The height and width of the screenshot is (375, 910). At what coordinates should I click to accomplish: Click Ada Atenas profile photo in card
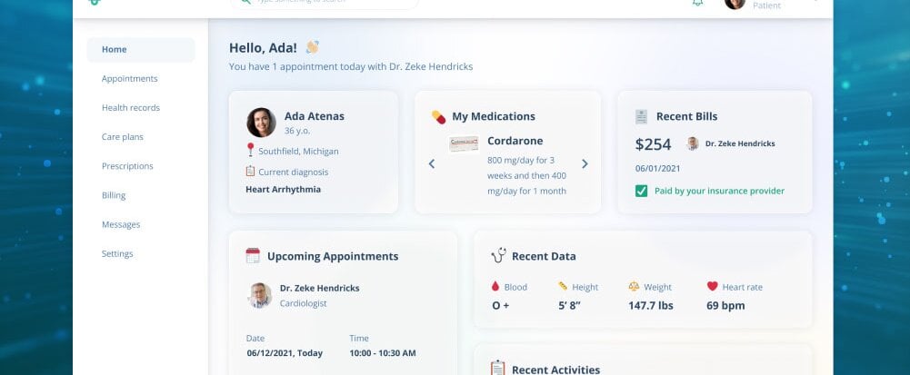[261, 123]
